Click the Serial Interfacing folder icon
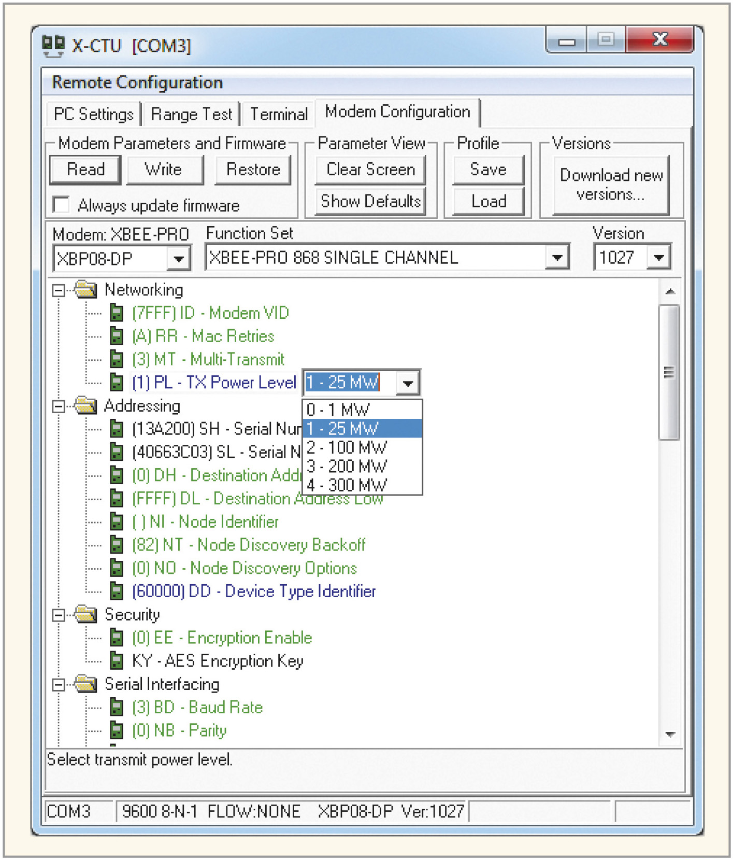This screenshot has height=859, width=733. pyautogui.click(x=85, y=684)
